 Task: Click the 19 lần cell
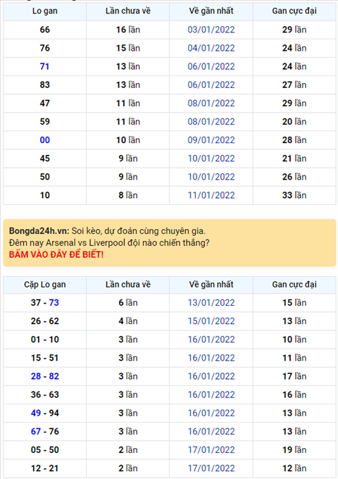294,449
